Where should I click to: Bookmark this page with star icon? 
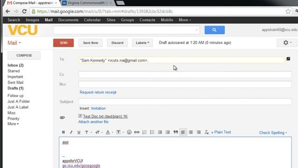[288, 11]
